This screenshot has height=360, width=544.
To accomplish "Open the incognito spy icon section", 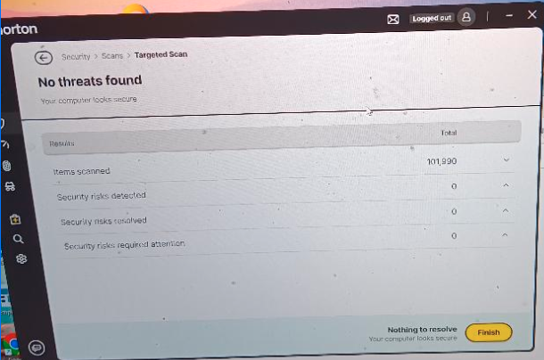I will pyautogui.click(x=10, y=186).
